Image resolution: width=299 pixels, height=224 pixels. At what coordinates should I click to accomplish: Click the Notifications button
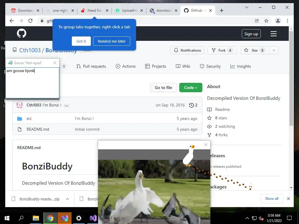[x=187, y=50]
